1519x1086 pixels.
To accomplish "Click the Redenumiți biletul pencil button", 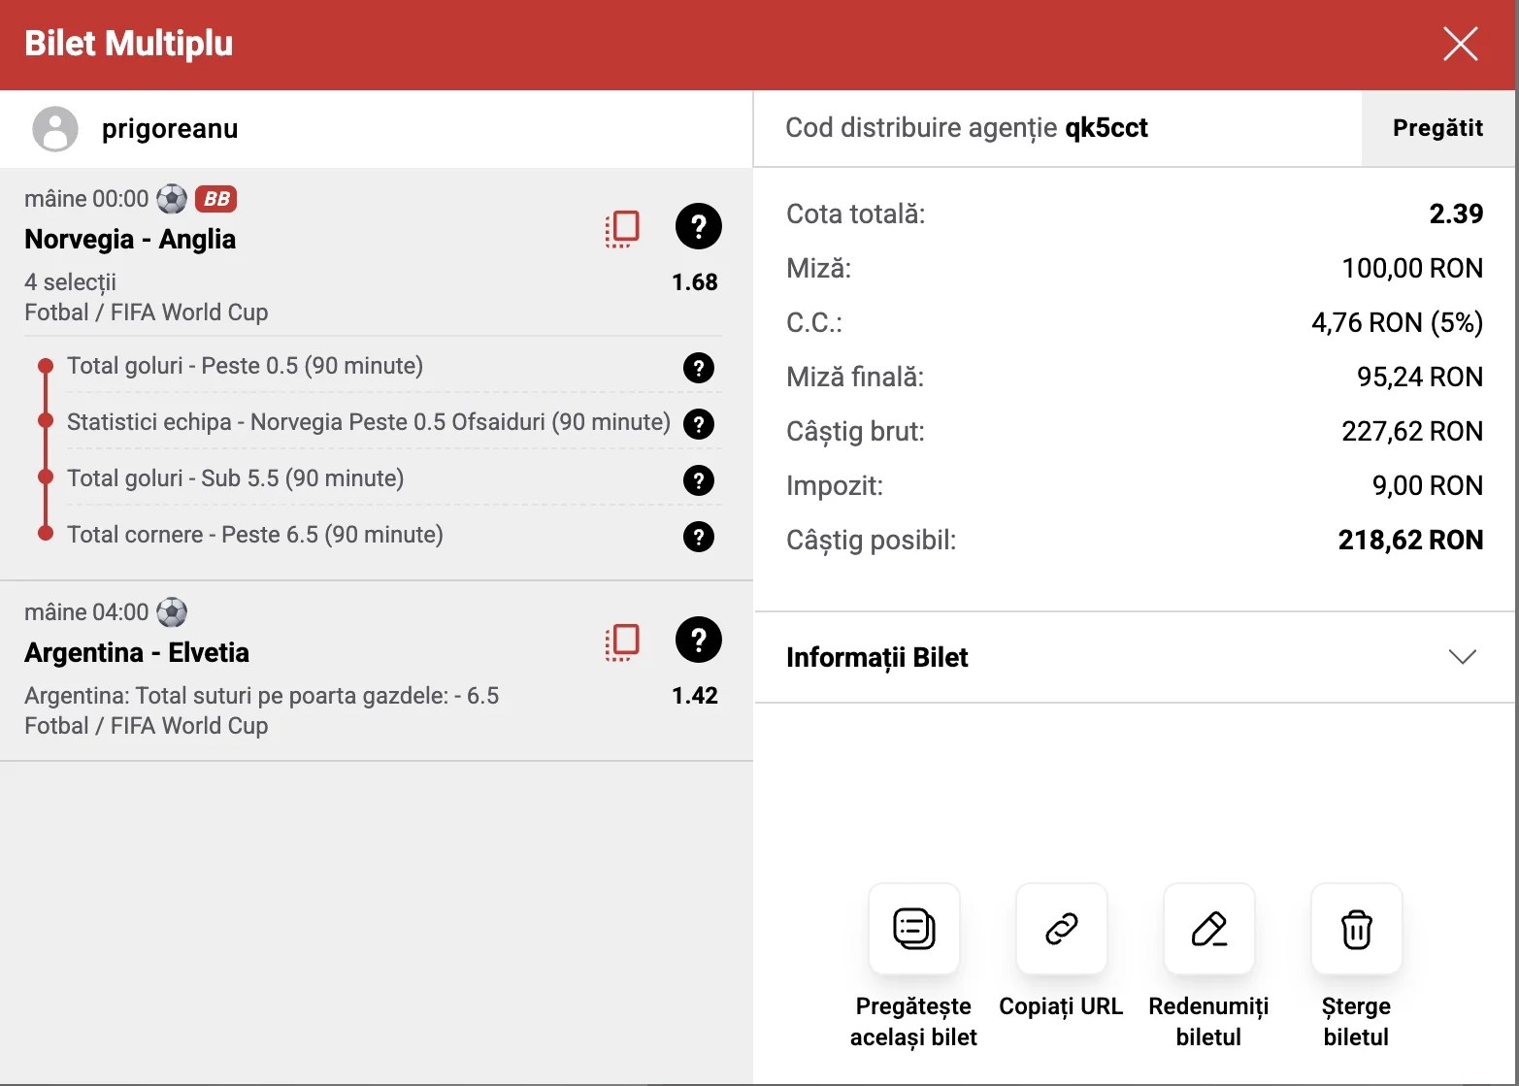I will 1208,929.
